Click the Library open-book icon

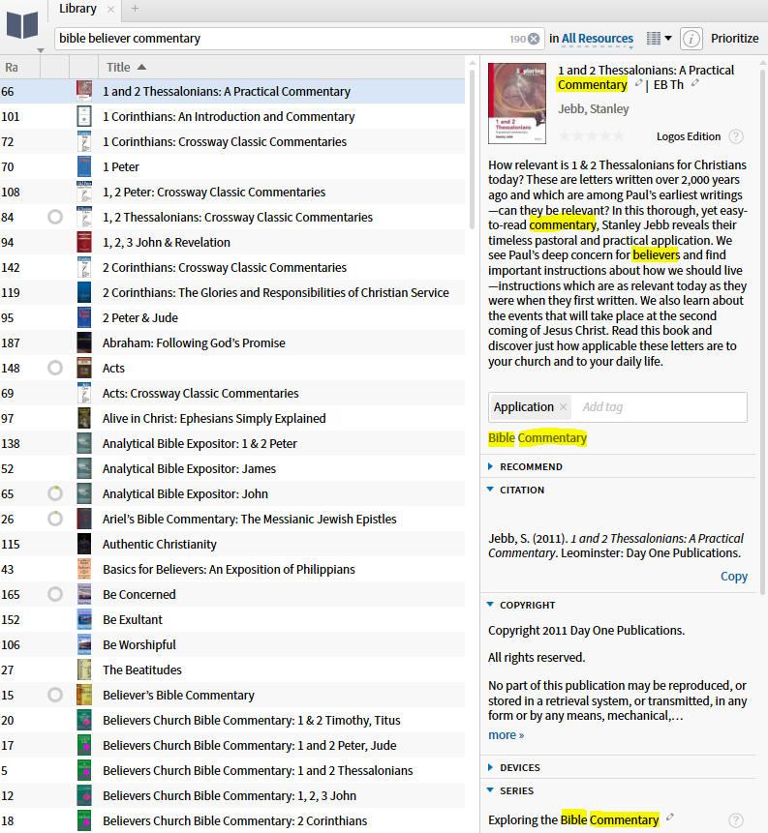(x=22, y=25)
